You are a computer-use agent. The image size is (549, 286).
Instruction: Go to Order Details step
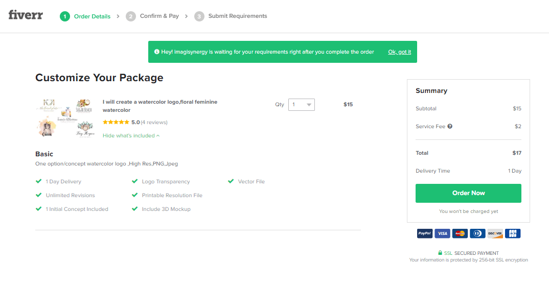[92, 16]
